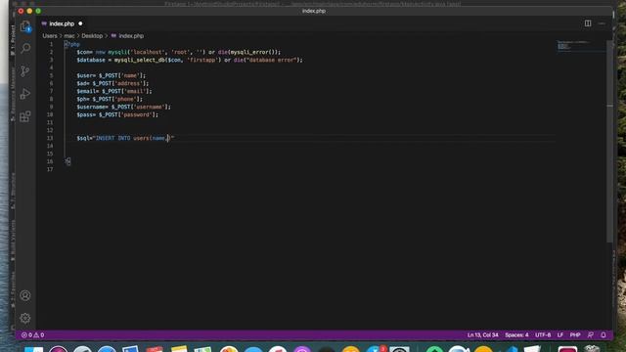Click line number 17 in the gutter

[x=50, y=169]
